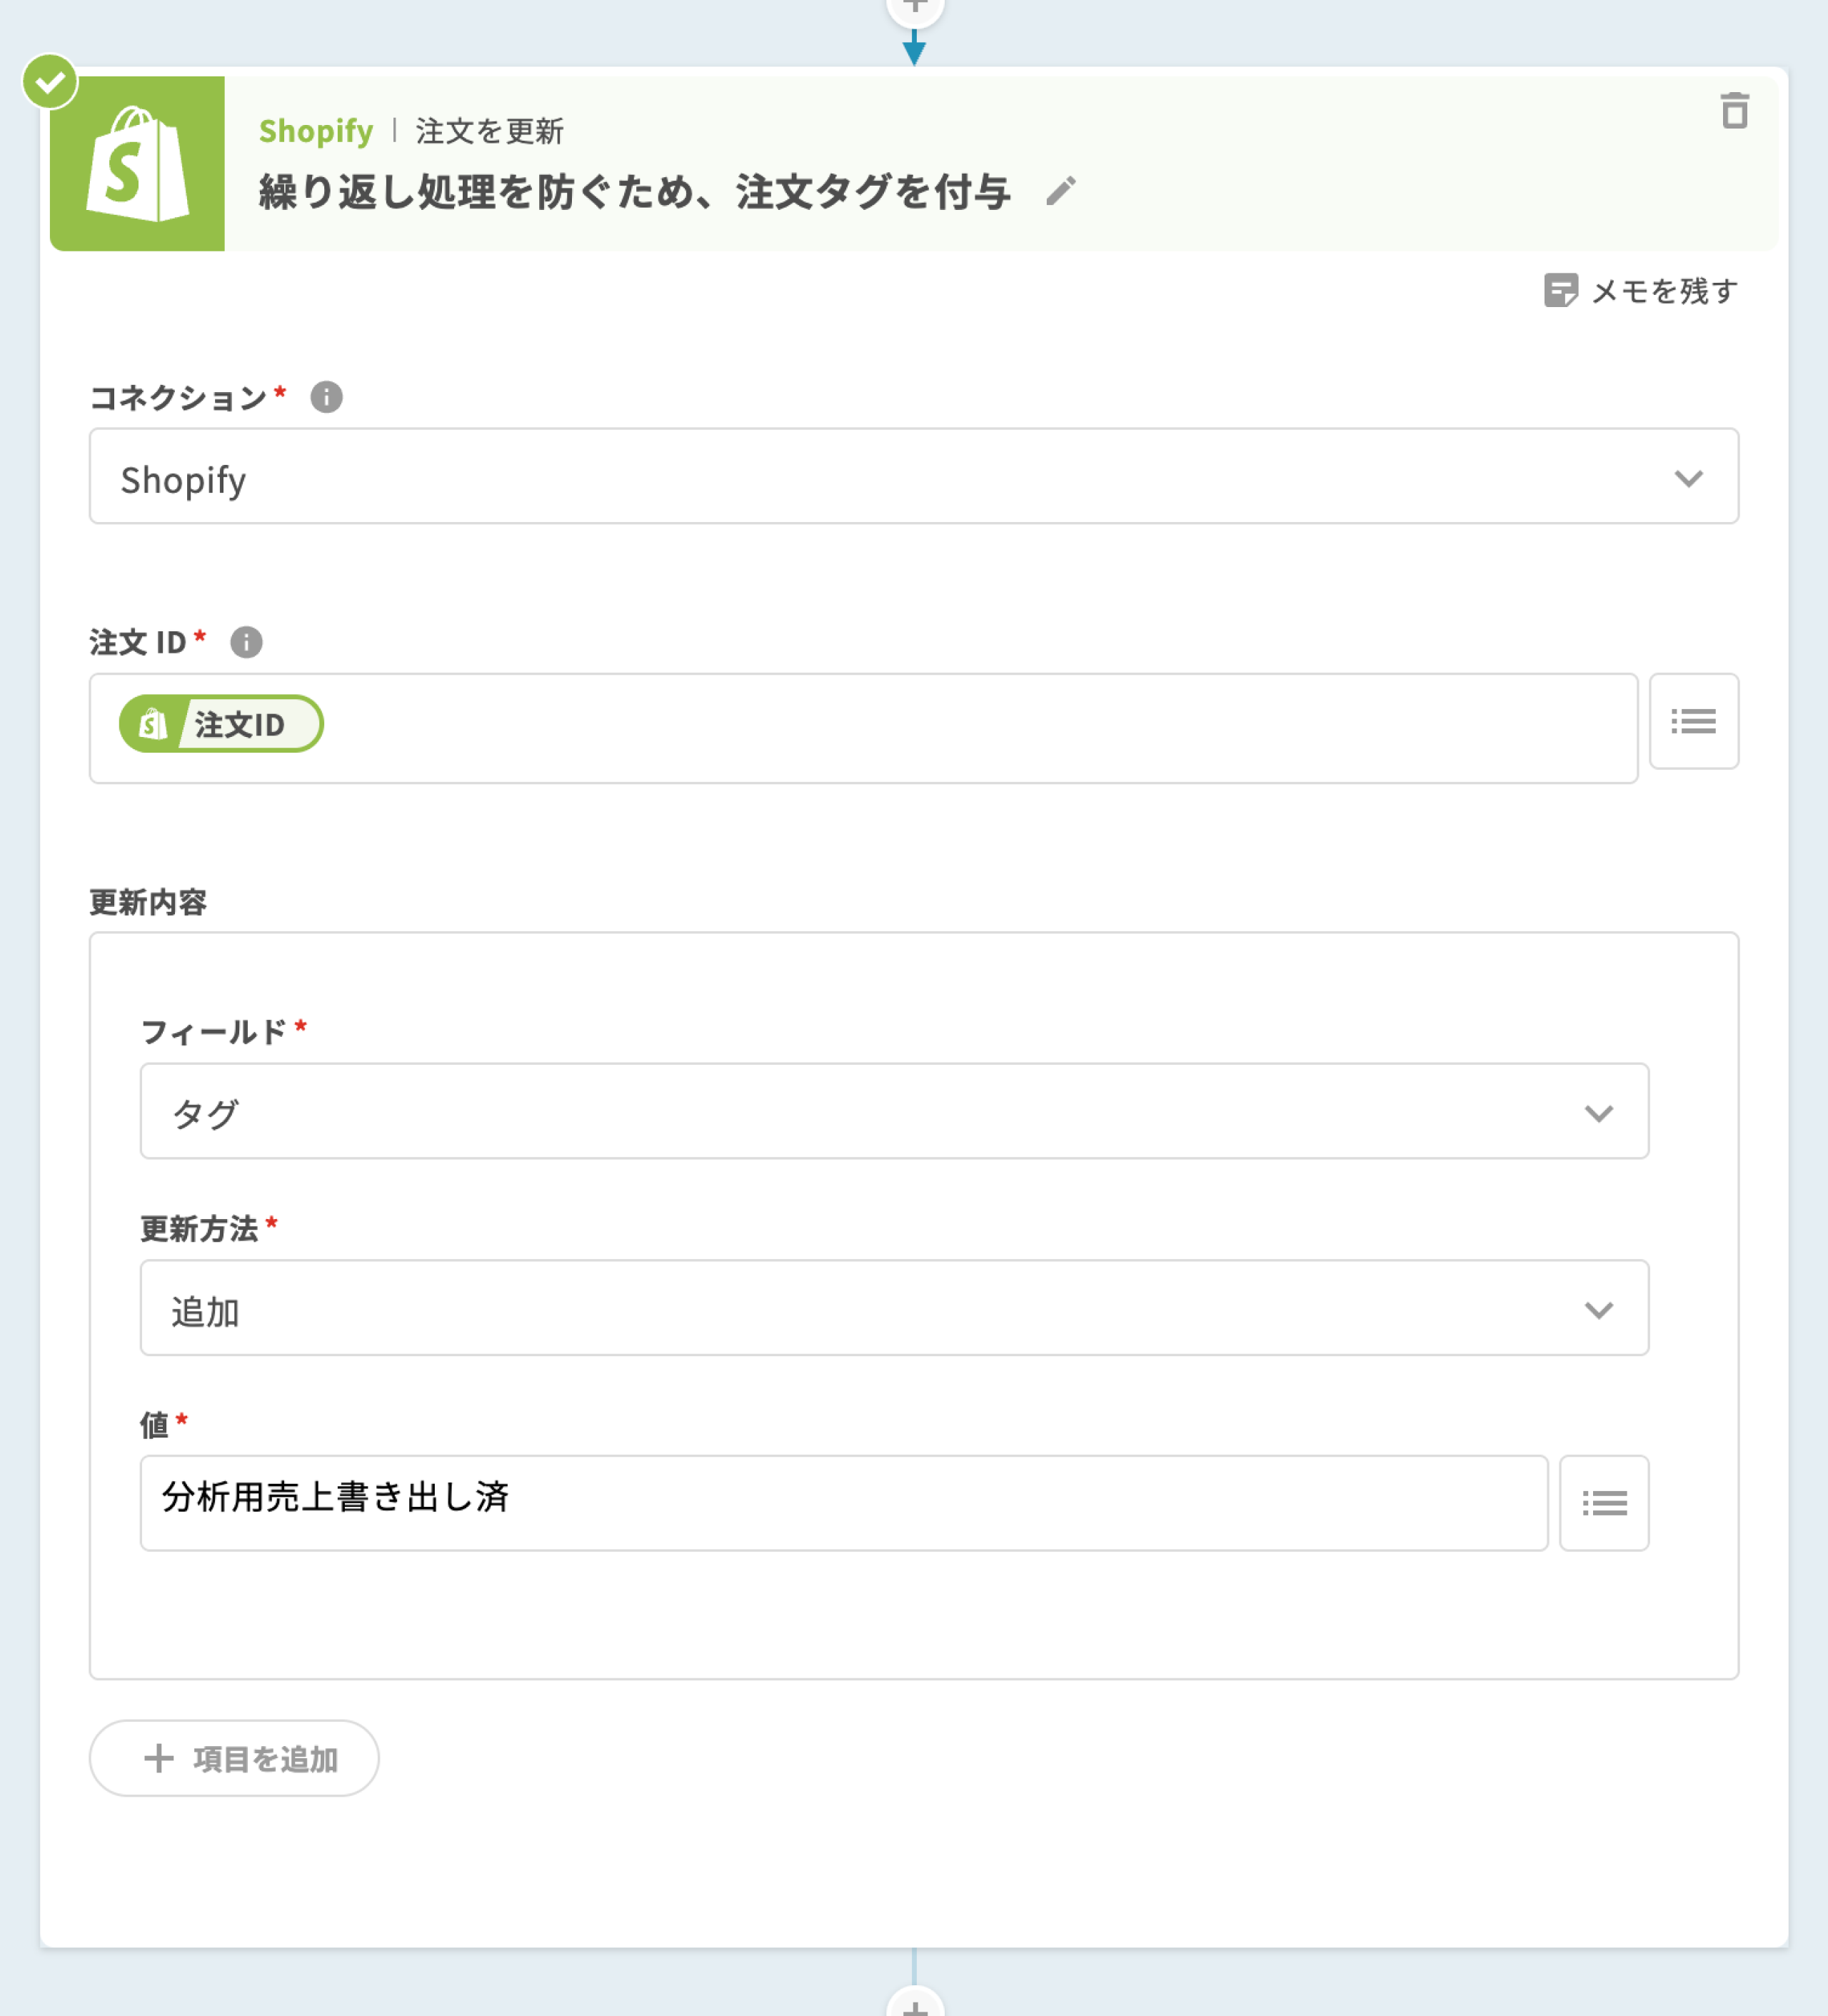
Task: Expand the フィールド dropdown showing タグ
Action: (x=893, y=1112)
